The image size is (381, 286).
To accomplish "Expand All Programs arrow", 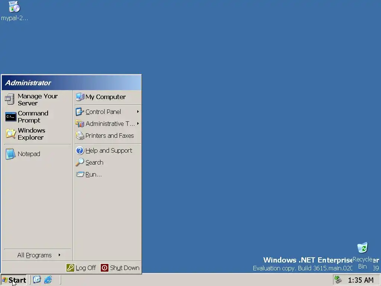I will tap(59, 255).
